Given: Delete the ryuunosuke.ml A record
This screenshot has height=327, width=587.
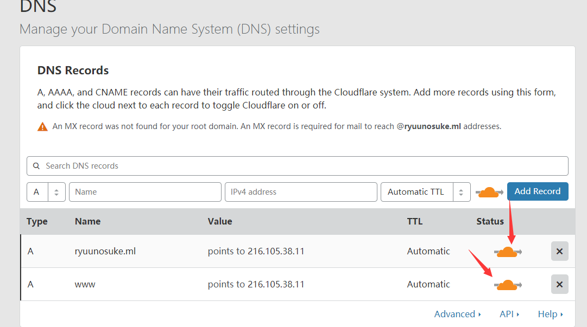Looking at the screenshot, I should tap(560, 251).
